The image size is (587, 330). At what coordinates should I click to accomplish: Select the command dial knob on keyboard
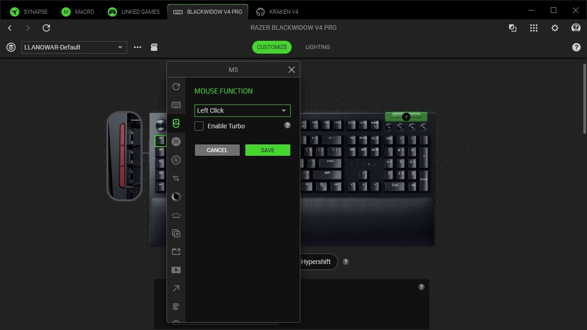click(x=161, y=125)
